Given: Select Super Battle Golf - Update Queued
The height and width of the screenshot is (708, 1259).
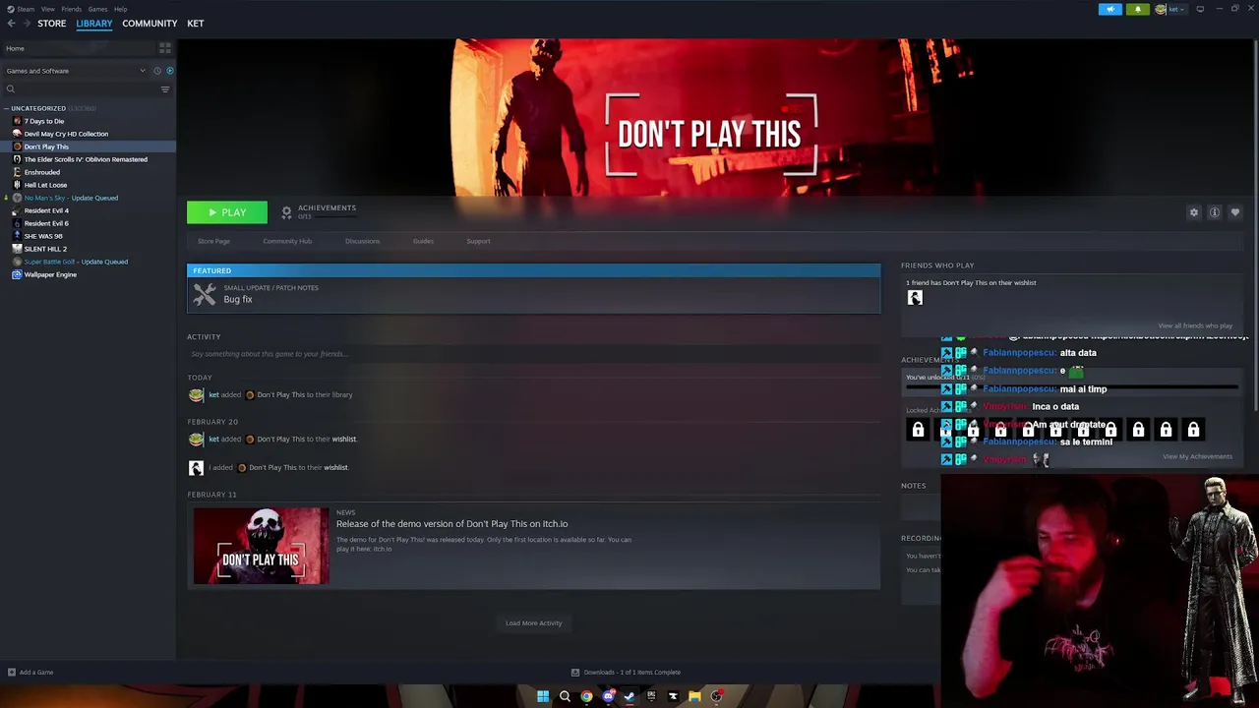Looking at the screenshot, I should coord(76,262).
